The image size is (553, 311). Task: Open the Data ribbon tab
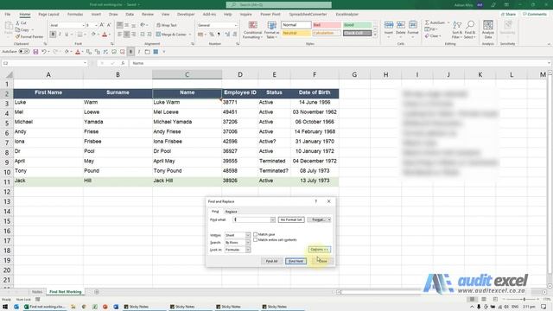(130, 15)
